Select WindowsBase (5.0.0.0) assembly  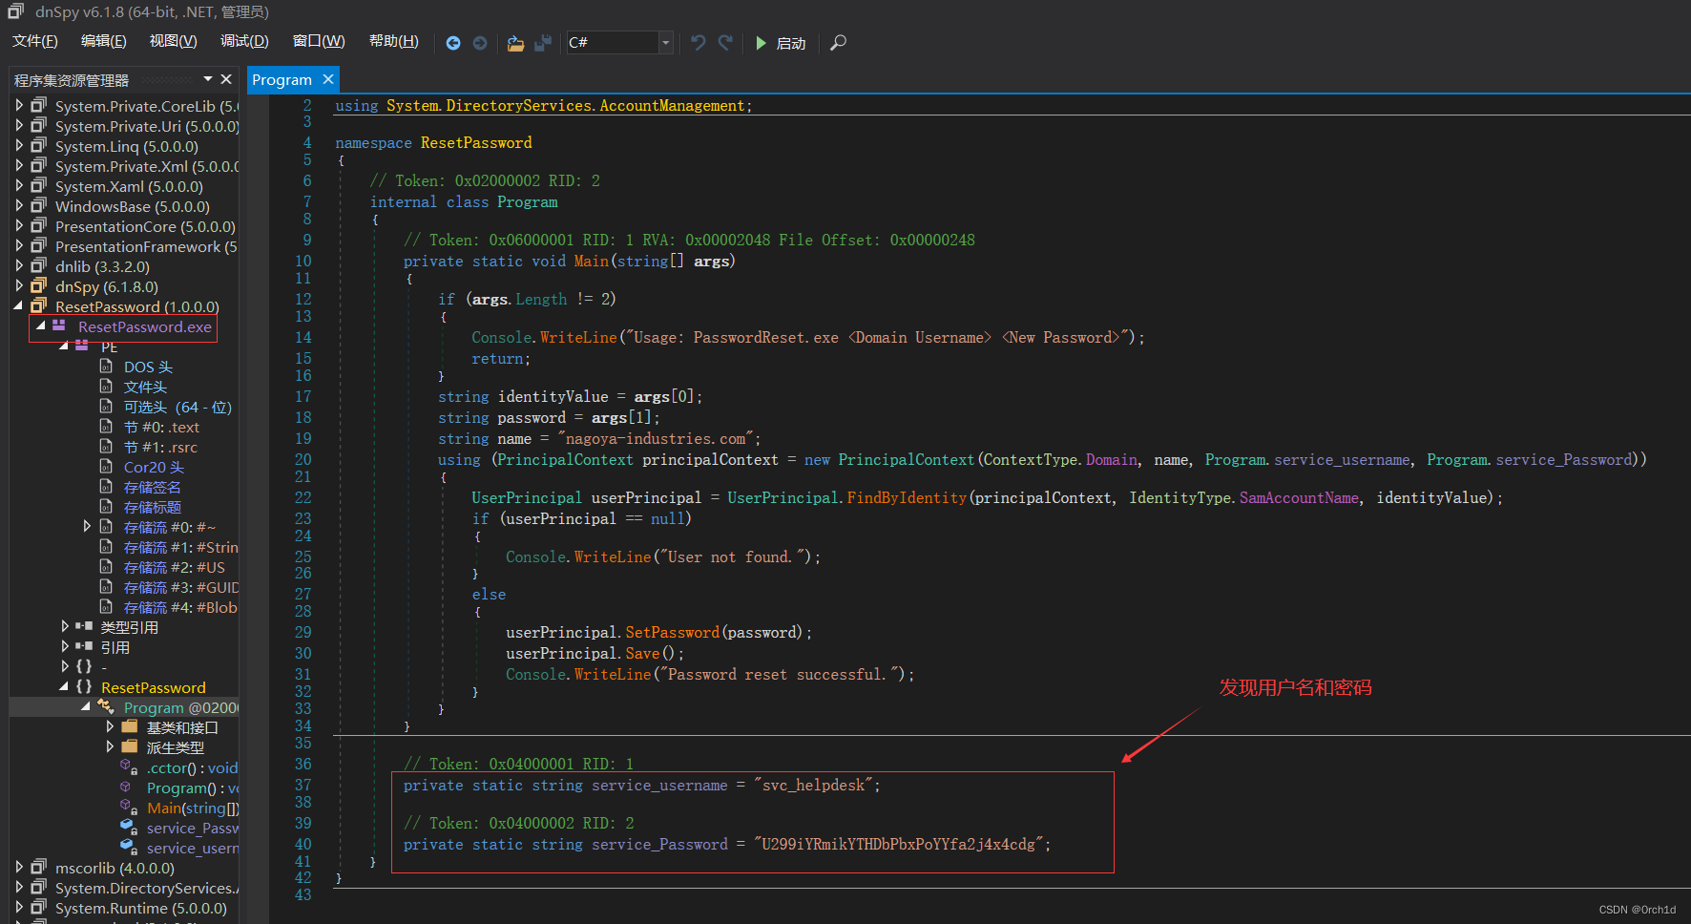(x=133, y=206)
